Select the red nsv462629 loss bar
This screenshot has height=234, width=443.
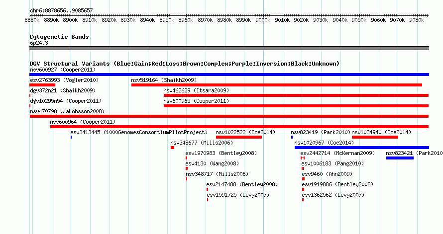tap(296, 95)
